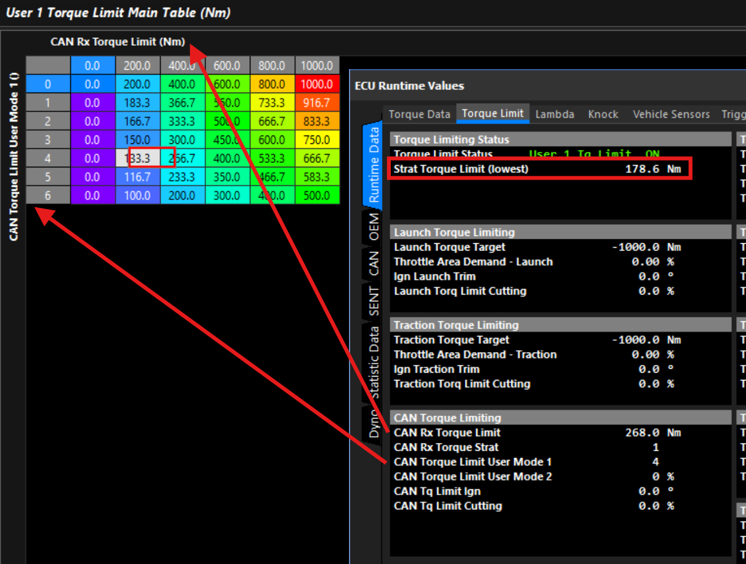Select row header 6 in torque table
Viewport: 746px width, 564px height.
click(48, 196)
